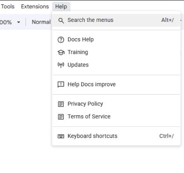
Task: Click the question mark Docs Help icon
Action: pyautogui.click(x=61, y=40)
